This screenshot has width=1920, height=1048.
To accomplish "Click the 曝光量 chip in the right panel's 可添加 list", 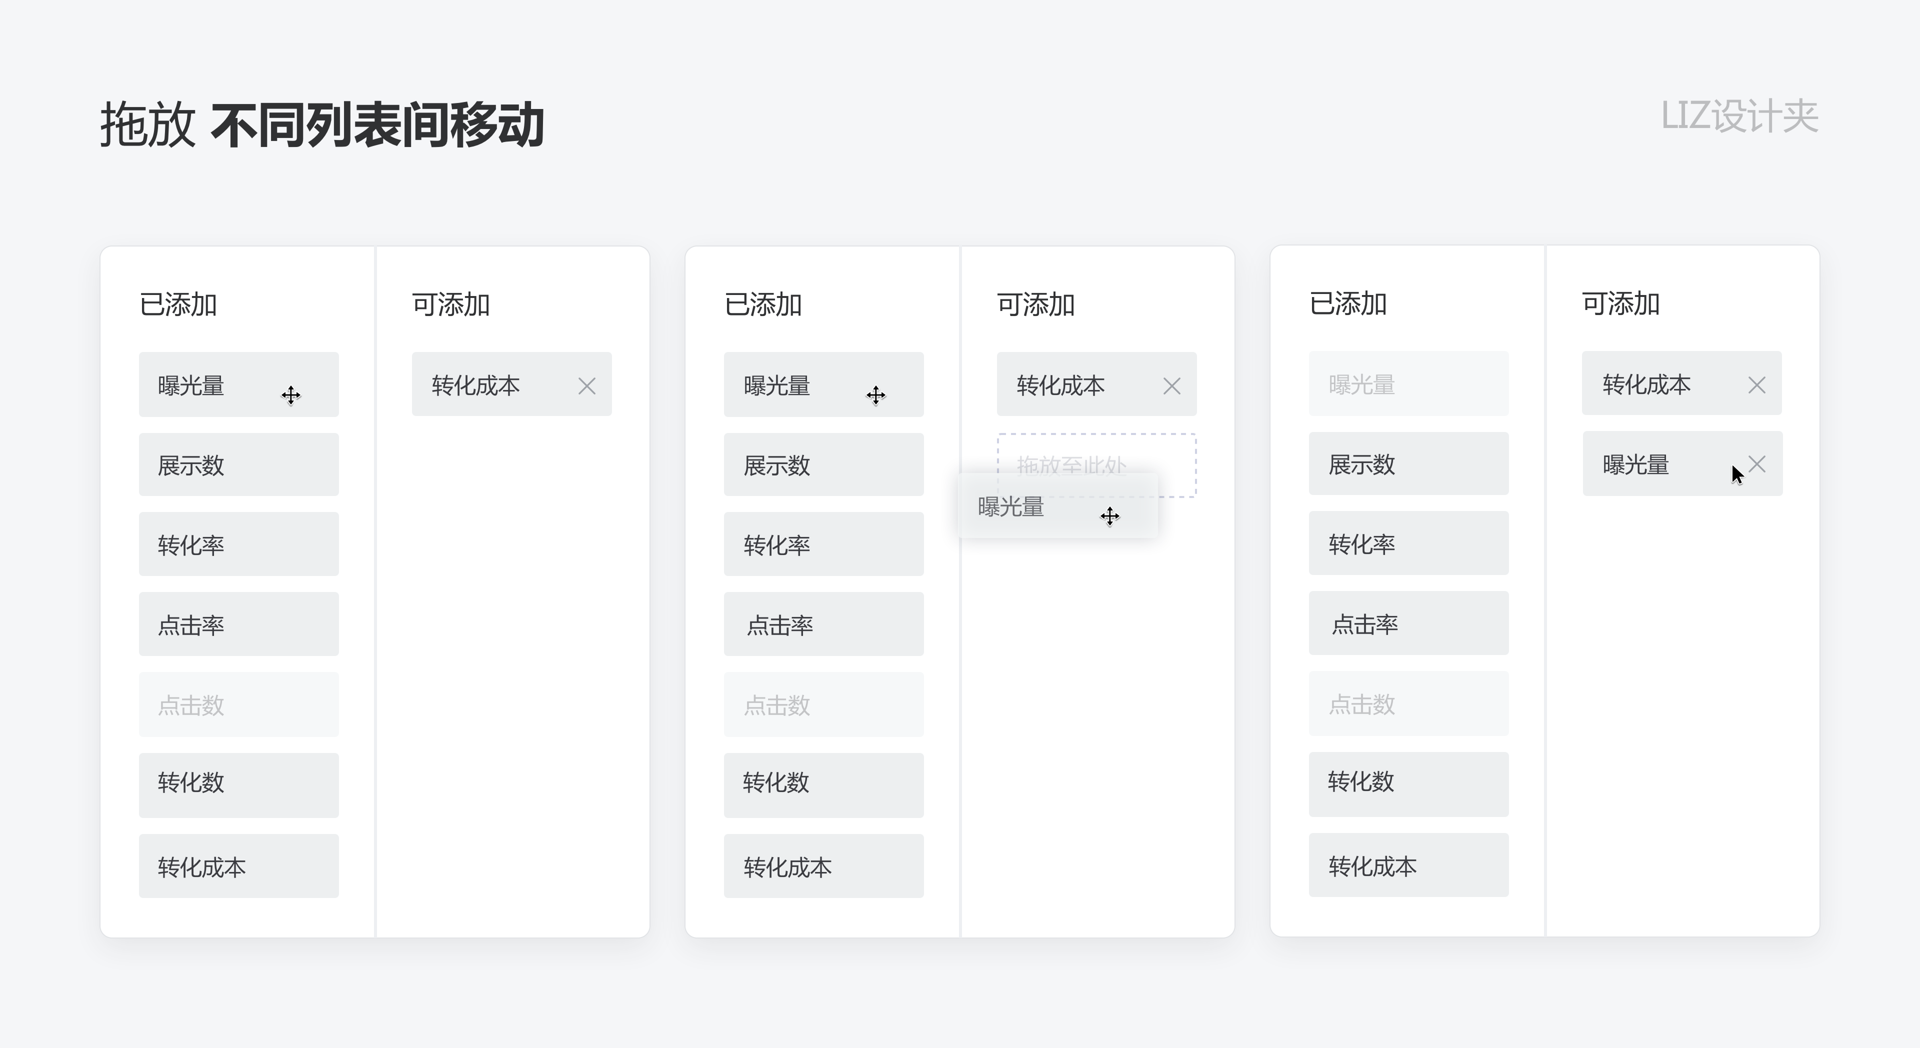I will 1682,463.
